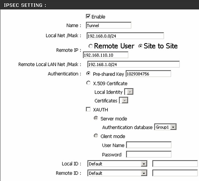Click the Pre-shared Key text field
The height and width of the screenshot is (181, 199).
click(x=148, y=74)
